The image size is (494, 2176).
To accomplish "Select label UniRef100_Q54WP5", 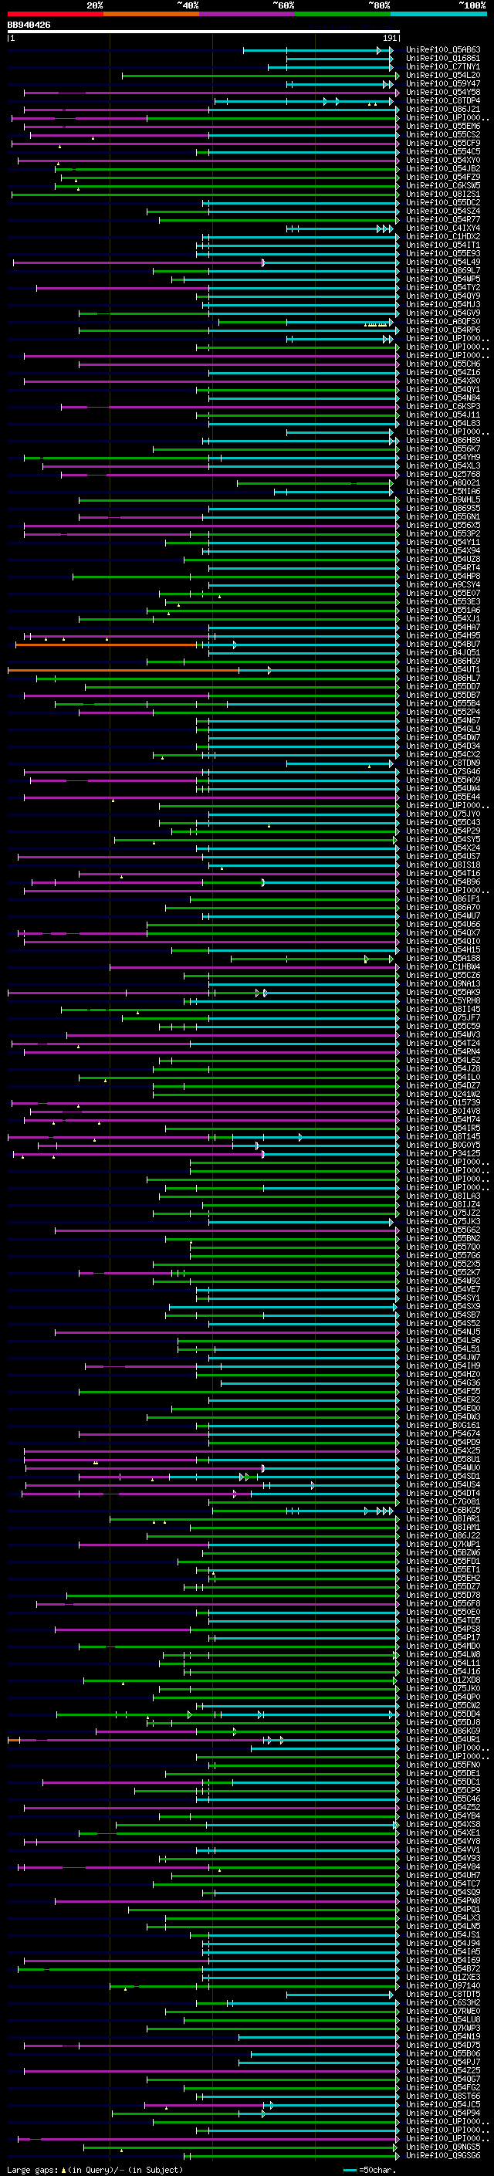I will click(443, 279).
